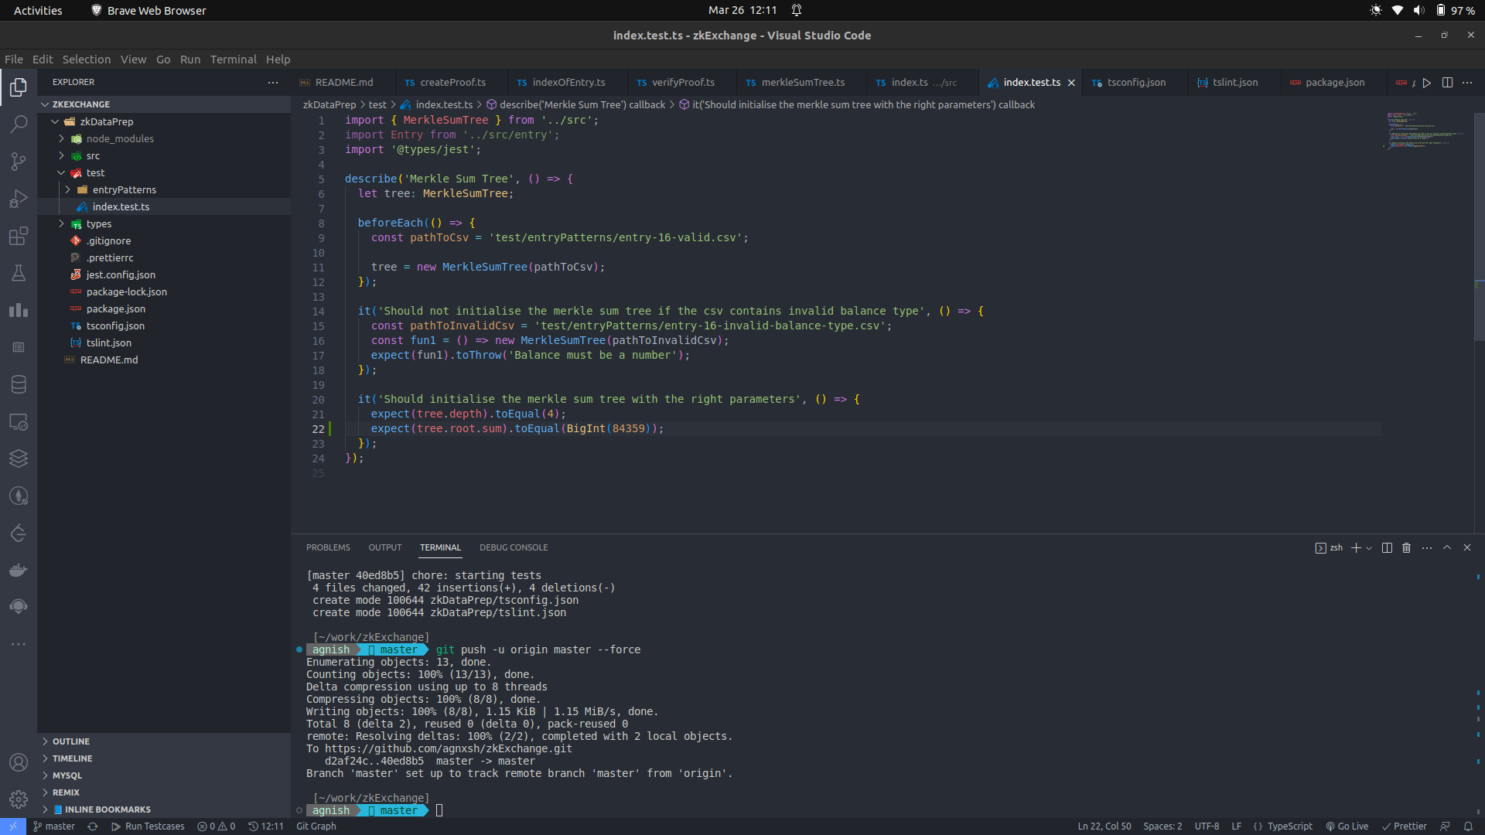Switch to the merkleSumTree.ts tab
This screenshot has width=1485, height=835.
pyautogui.click(x=803, y=83)
